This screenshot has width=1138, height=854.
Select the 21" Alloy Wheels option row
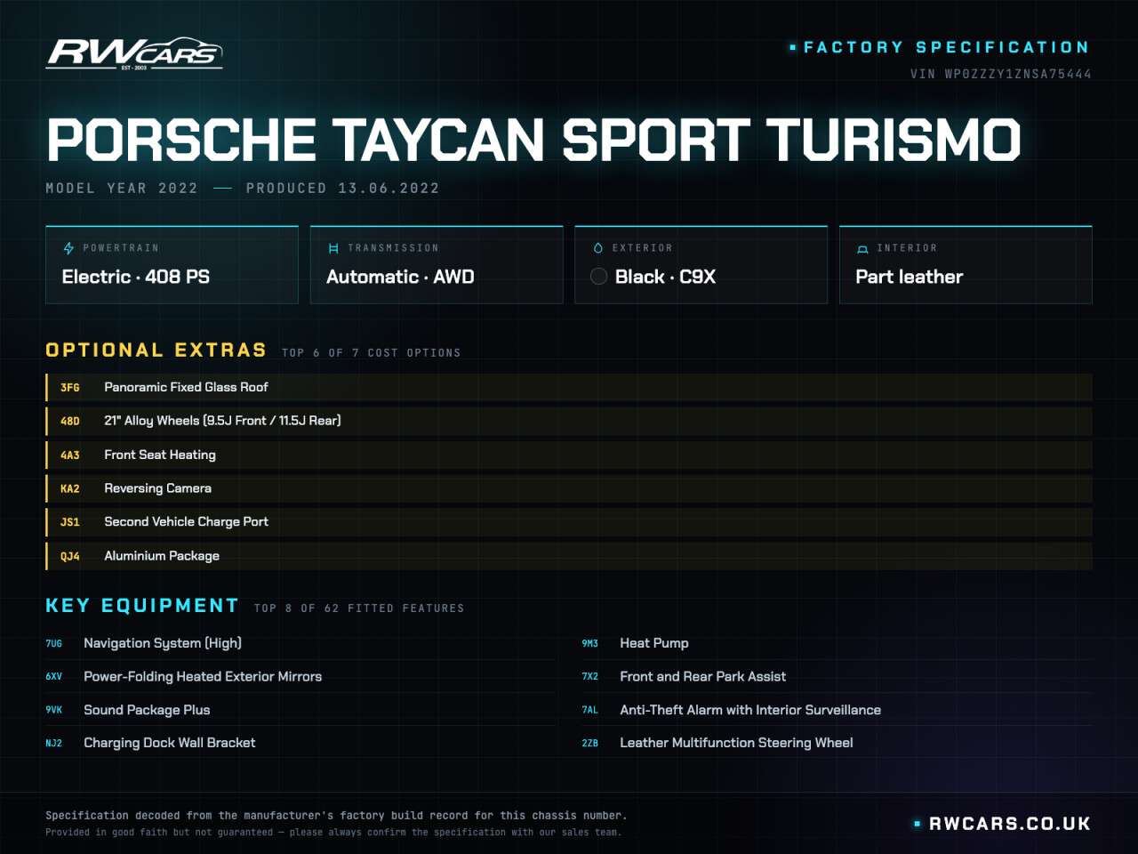coord(569,421)
